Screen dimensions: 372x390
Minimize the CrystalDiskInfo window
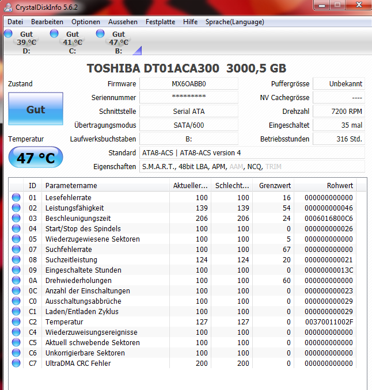click(x=322, y=5)
